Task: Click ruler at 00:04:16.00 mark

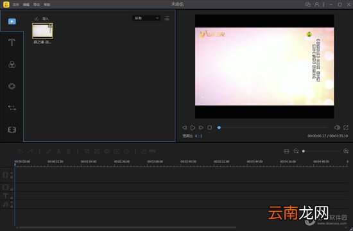Action: click(288, 162)
